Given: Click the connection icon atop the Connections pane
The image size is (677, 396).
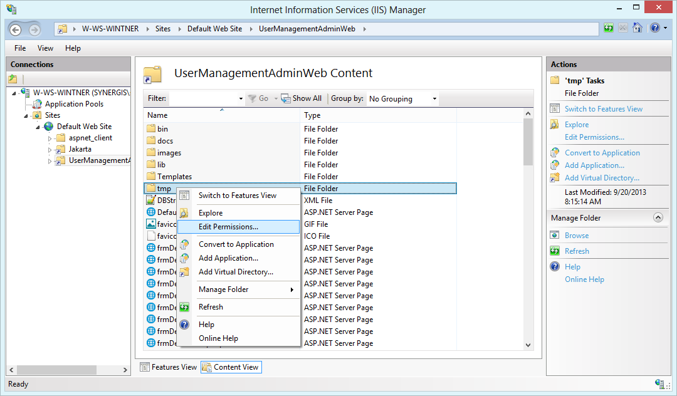Looking at the screenshot, I should coord(12,78).
